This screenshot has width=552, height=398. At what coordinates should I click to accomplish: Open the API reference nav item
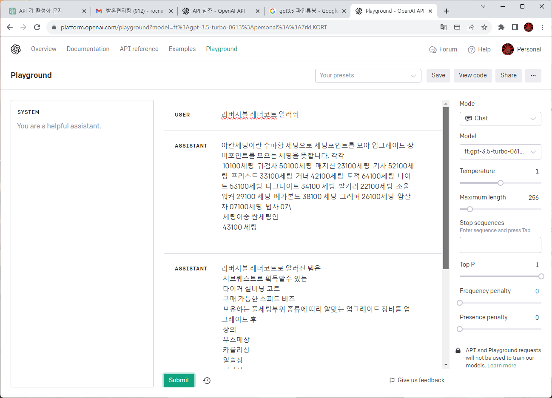[139, 49]
